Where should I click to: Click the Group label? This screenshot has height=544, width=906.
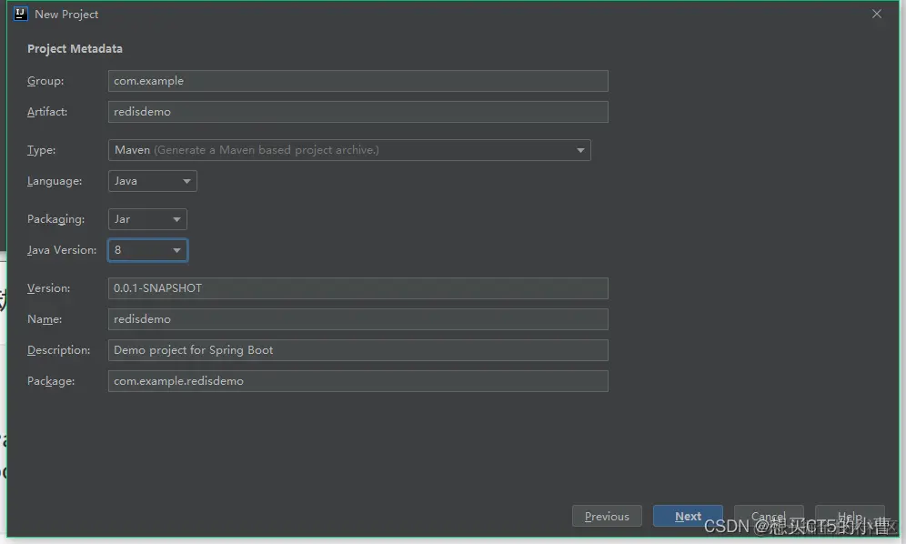click(45, 81)
